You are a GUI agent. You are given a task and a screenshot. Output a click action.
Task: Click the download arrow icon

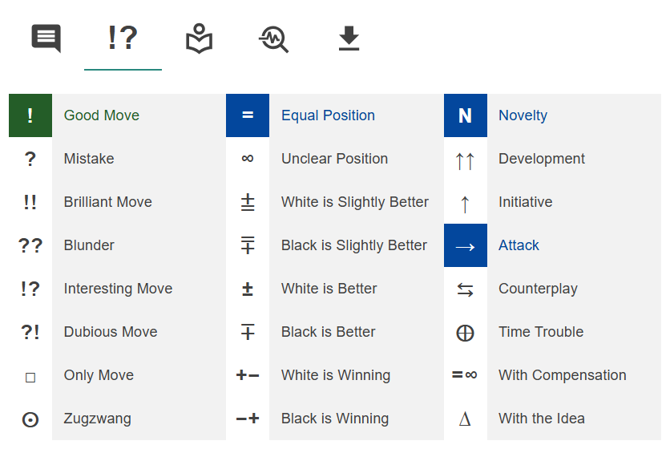tap(349, 38)
